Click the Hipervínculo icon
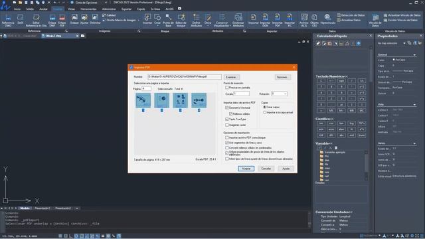 pyautogui.click(x=327, y=19)
